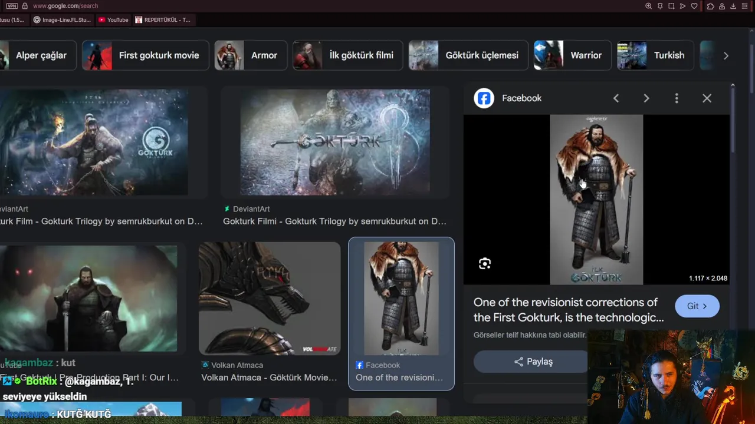Click the send/flow arrow icon
Screen dimensions: 755x424
tap(682, 6)
